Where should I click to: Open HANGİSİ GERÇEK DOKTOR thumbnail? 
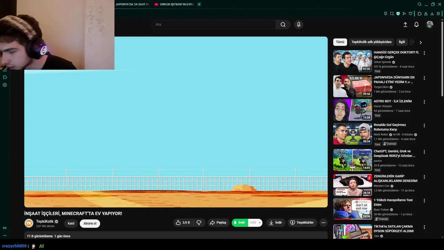pos(352,61)
